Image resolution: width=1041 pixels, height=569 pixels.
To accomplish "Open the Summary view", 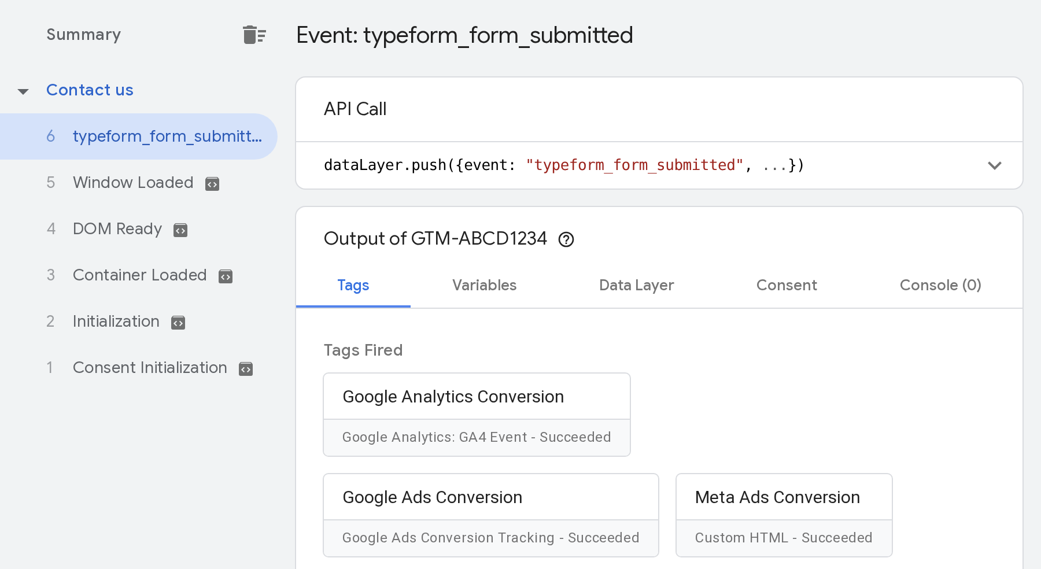I will click(x=84, y=35).
